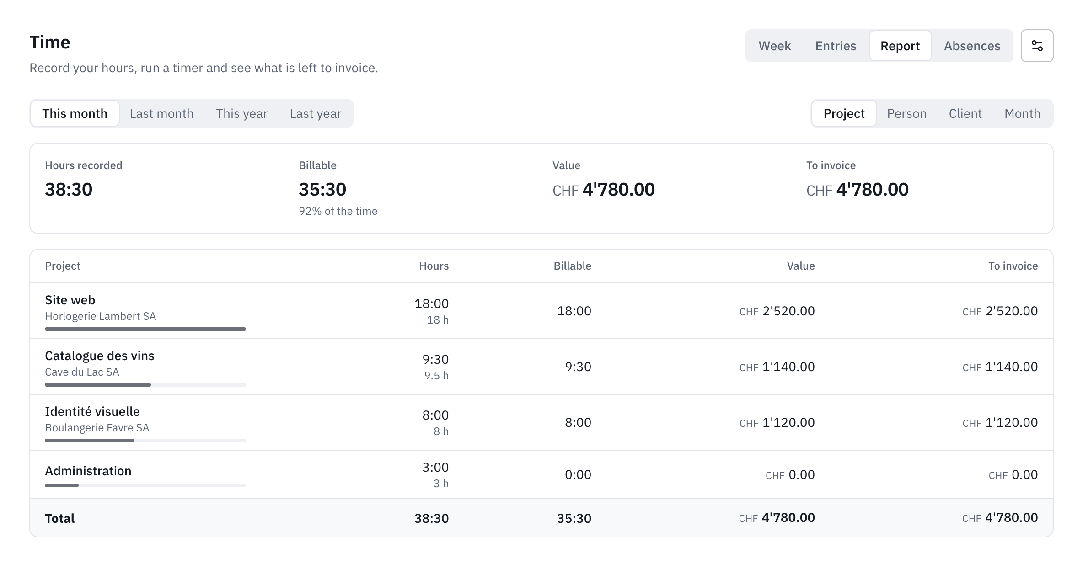
Task: Select the Last month period
Action: (161, 113)
